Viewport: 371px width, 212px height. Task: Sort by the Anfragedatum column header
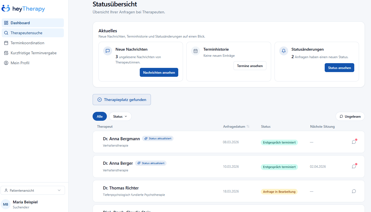[236, 126]
